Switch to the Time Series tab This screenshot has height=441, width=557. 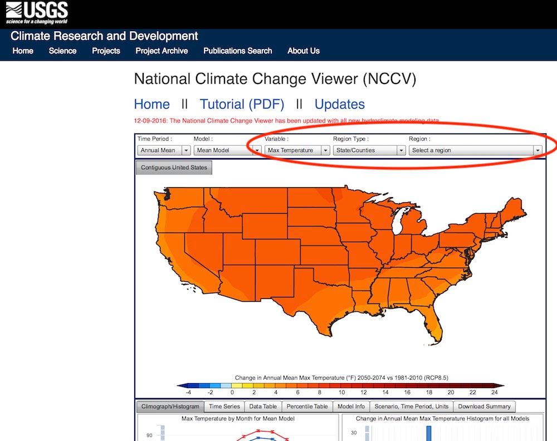tap(224, 406)
